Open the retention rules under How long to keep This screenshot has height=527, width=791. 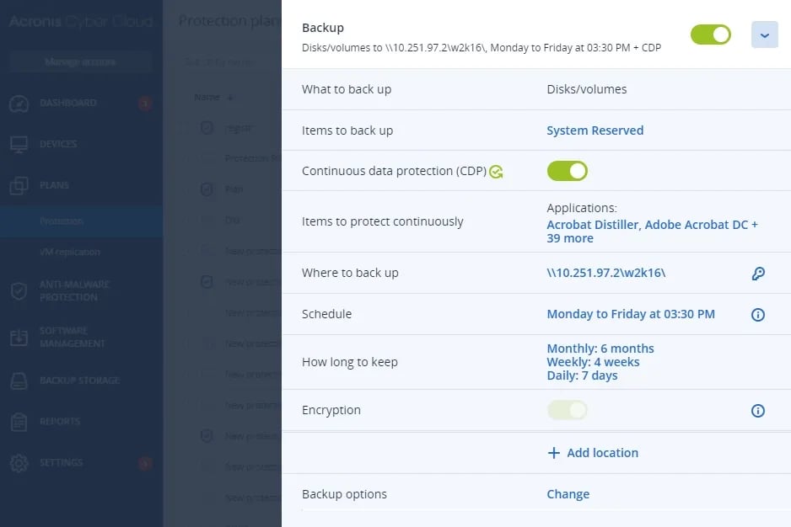pos(600,362)
